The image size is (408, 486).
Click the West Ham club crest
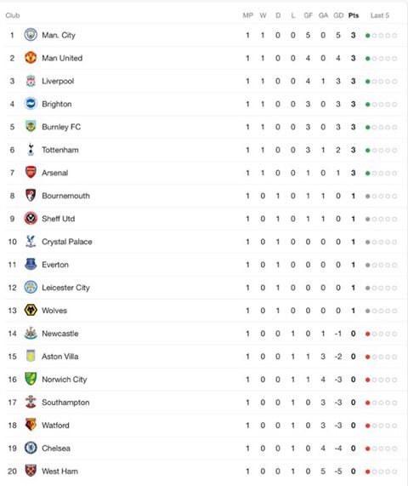click(31, 471)
